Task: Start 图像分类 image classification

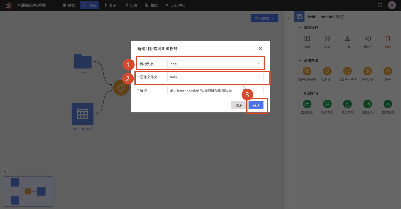Action: click(367, 104)
